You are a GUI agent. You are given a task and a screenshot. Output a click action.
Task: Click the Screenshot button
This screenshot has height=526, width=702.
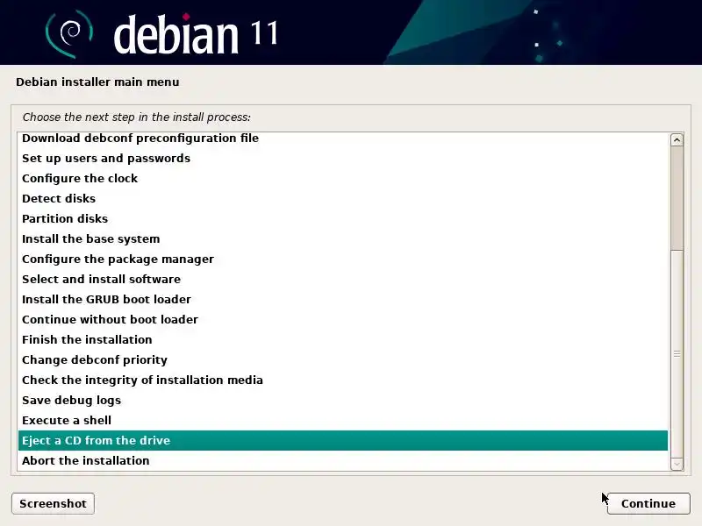(x=53, y=503)
